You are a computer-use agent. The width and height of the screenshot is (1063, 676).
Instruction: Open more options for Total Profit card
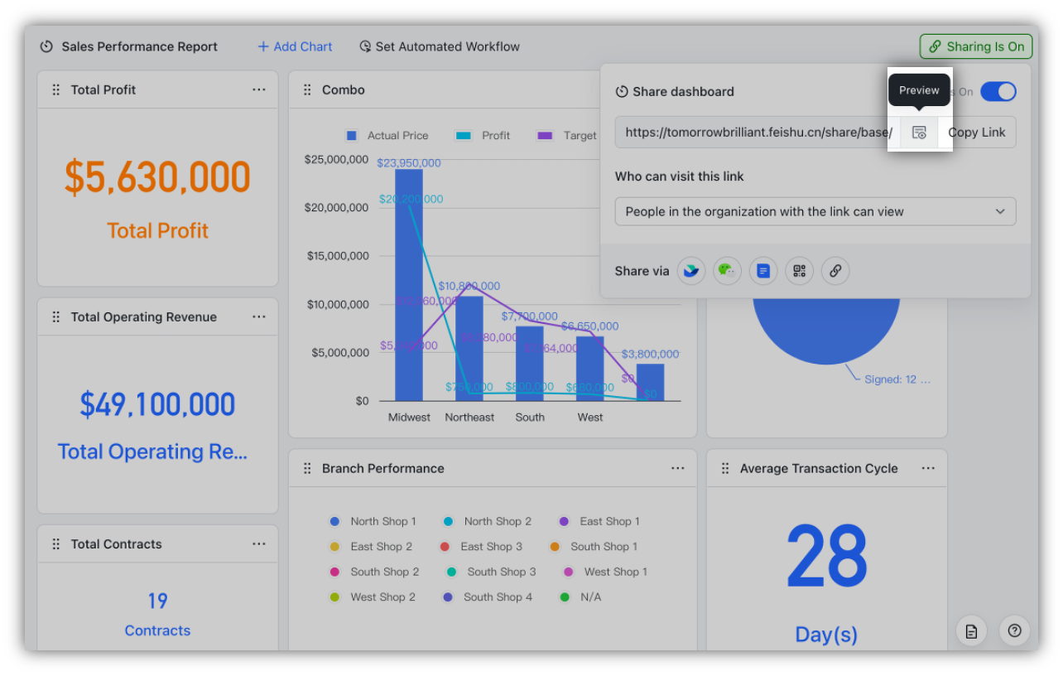[x=259, y=89]
